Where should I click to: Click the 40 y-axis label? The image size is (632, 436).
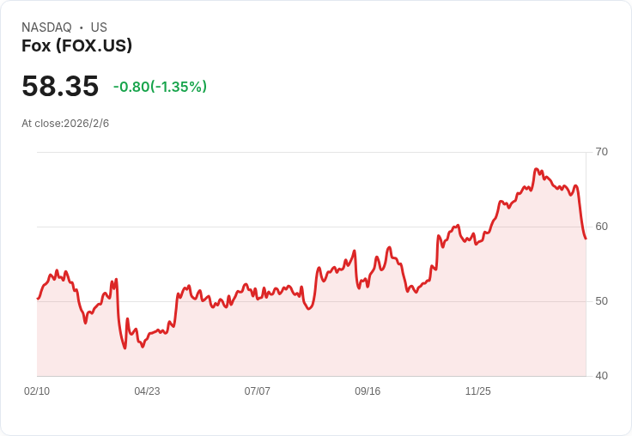601,376
